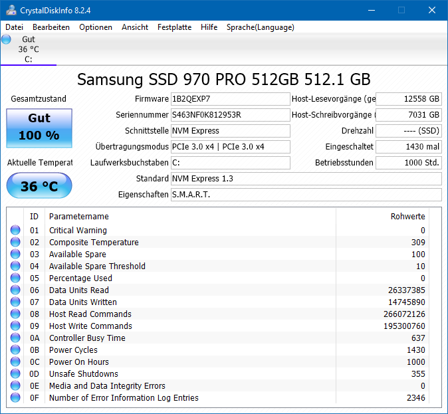448x414 pixels.
Task: Click status orb for Unsafe Shutdowns row
Action: 15,373
